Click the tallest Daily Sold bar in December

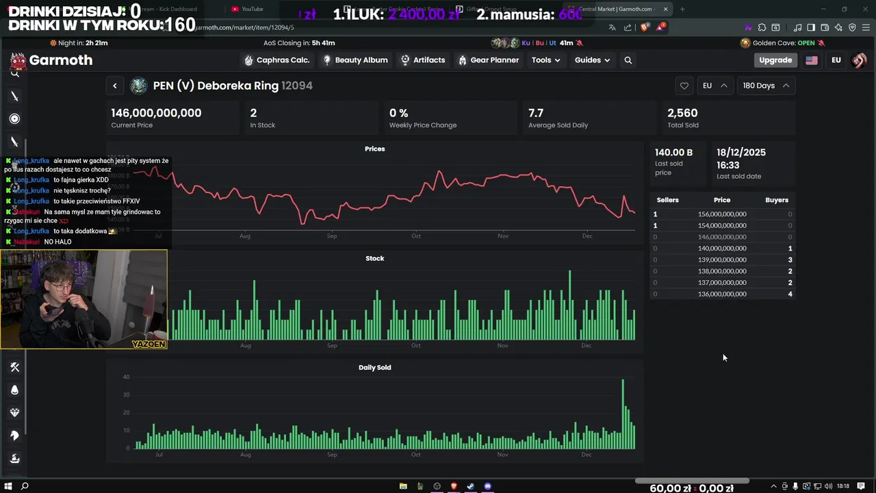(x=623, y=414)
